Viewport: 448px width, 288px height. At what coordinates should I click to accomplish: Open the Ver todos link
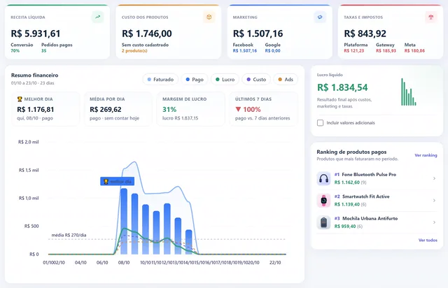(x=428, y=240)
